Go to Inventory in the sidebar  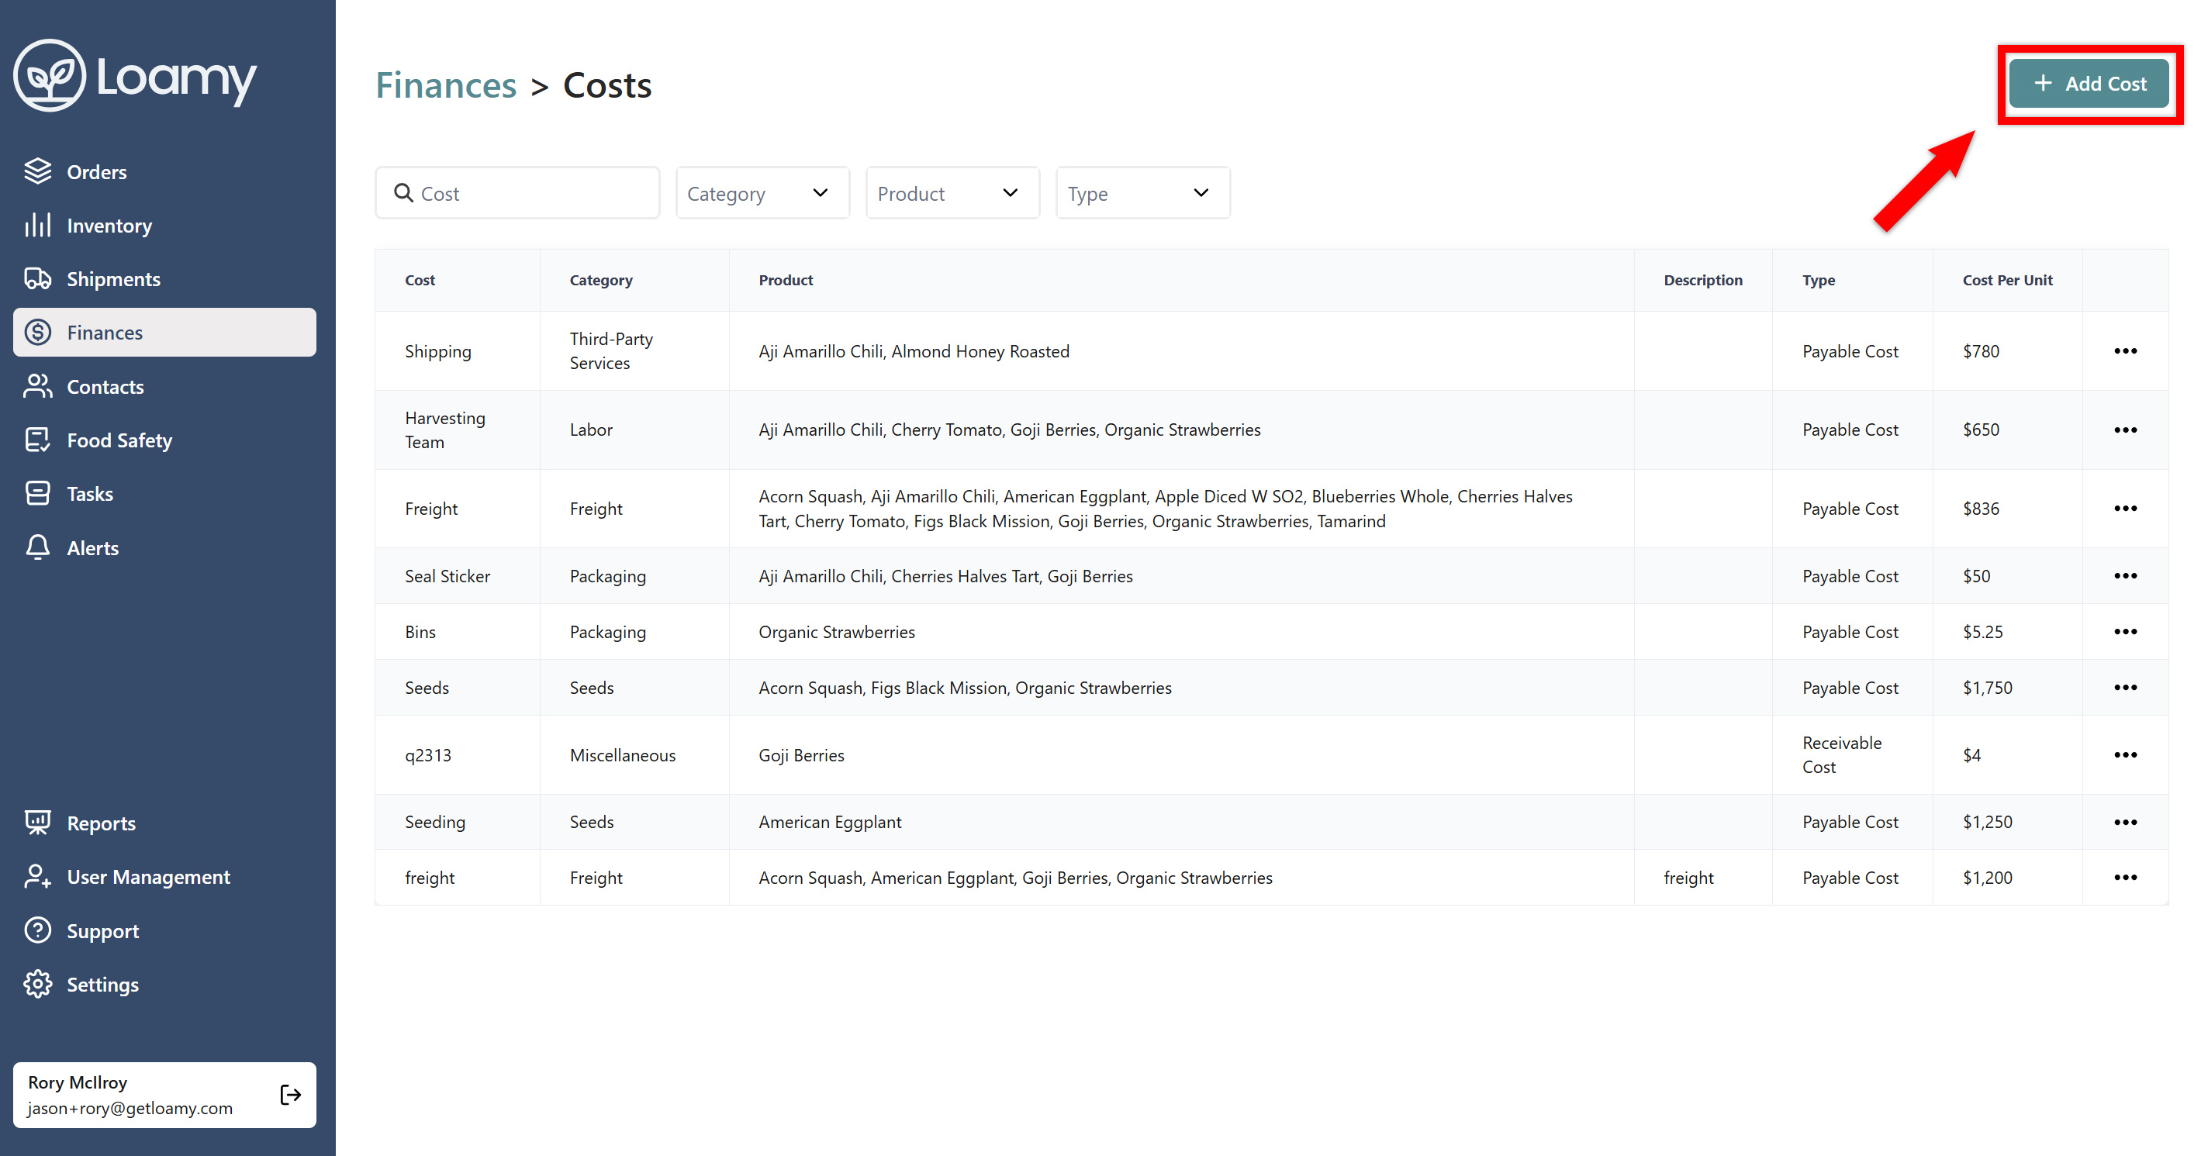tap(109, 226)
